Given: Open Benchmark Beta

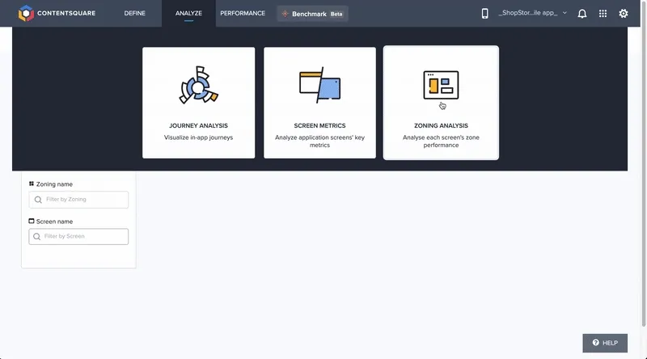Looking at the screenshot, I should (313, 14).
